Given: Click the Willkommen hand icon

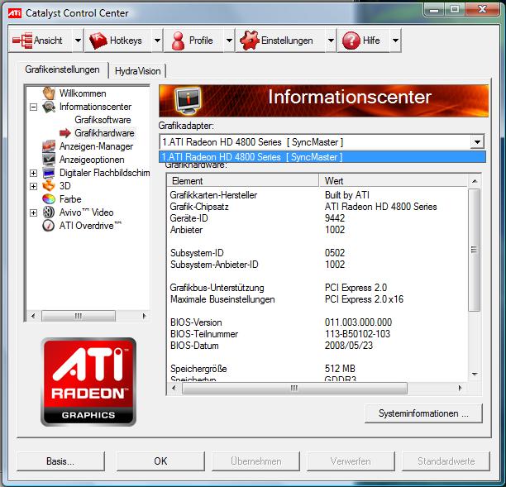Looking at the screenshot, I should 49,93.
